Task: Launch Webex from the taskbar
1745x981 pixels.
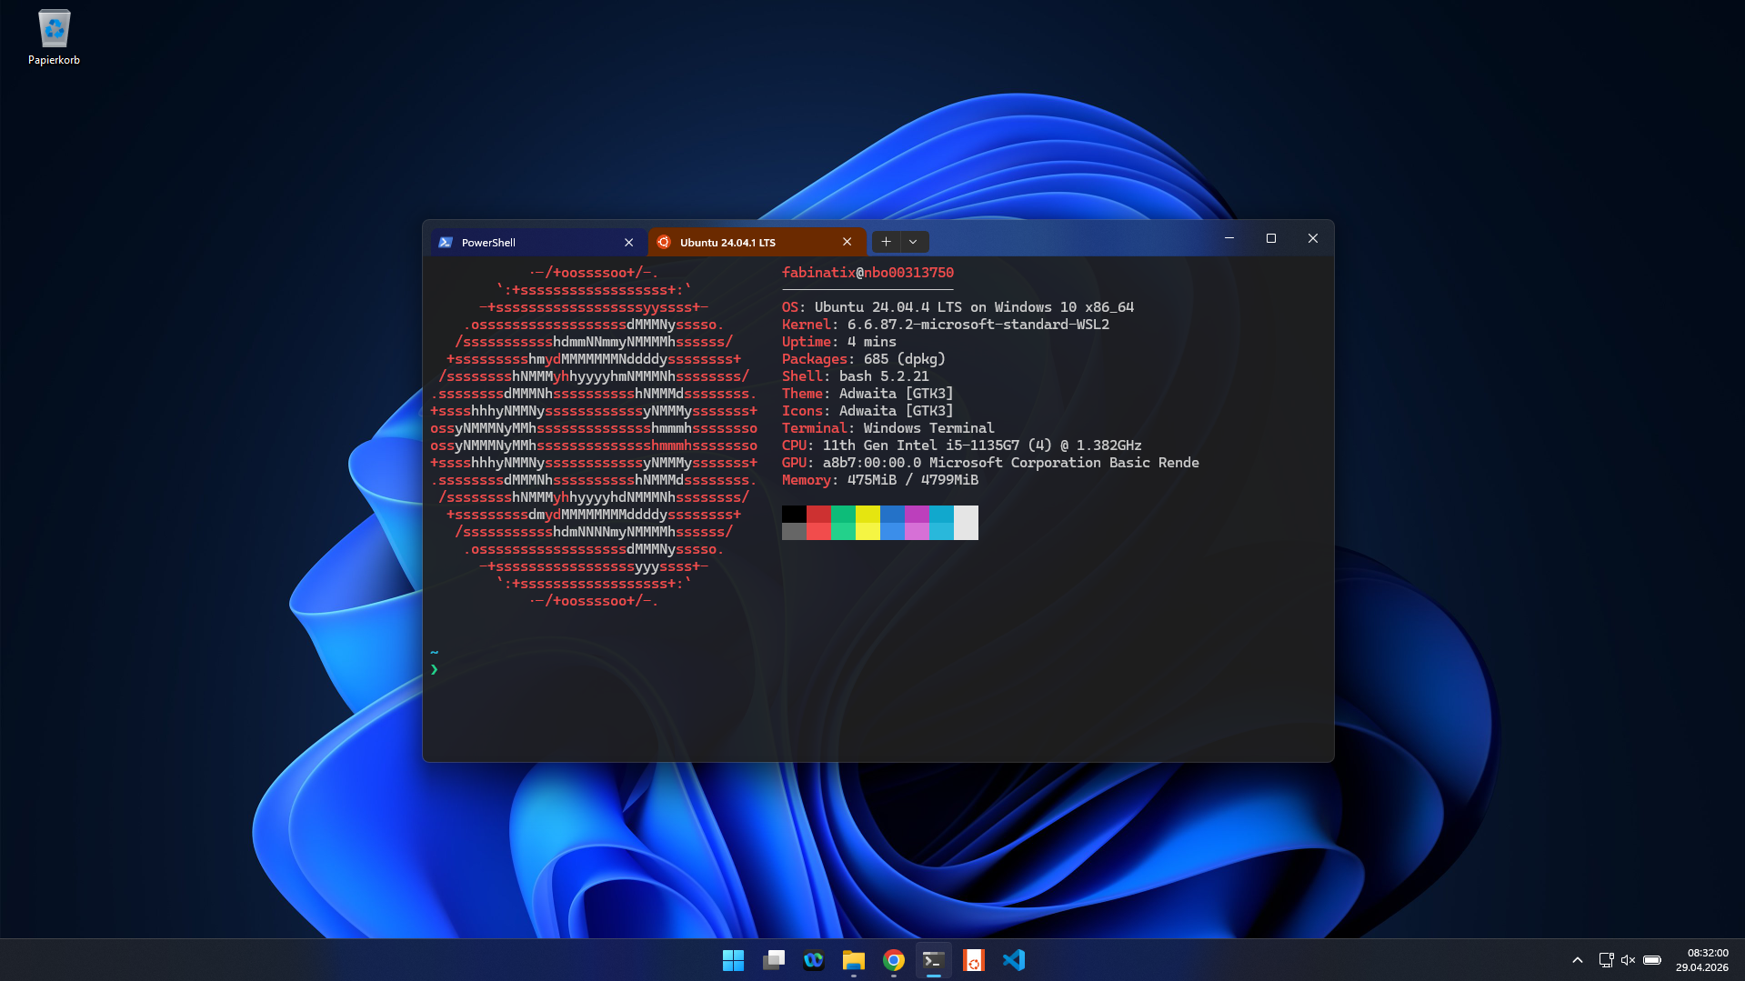Action: (x=814, y=960)
